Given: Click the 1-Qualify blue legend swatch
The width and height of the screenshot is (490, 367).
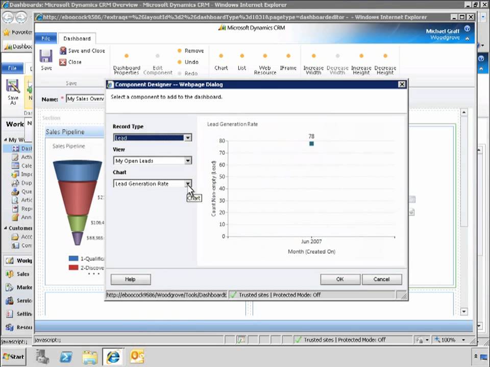Looking at the screenshot, I should (x=73, y=258).
